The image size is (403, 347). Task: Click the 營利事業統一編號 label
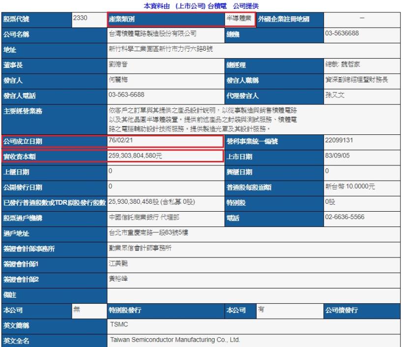(x=252, y=142)
